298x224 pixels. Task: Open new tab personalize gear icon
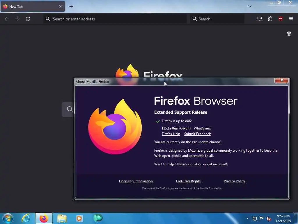[x=289, y=34]
